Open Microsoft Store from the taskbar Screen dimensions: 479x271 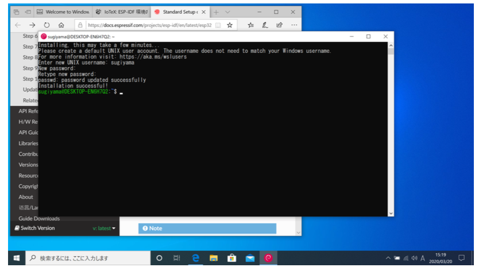click(231, 258)
